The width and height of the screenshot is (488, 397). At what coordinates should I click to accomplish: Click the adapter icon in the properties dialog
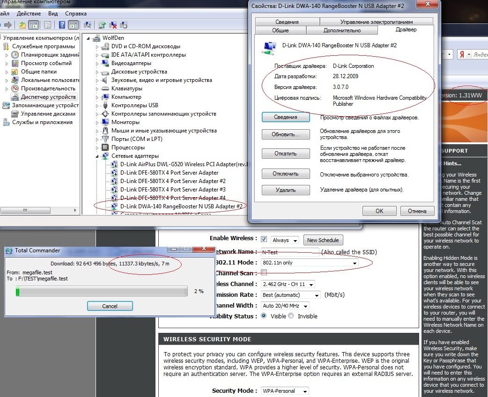pos(269,48)
